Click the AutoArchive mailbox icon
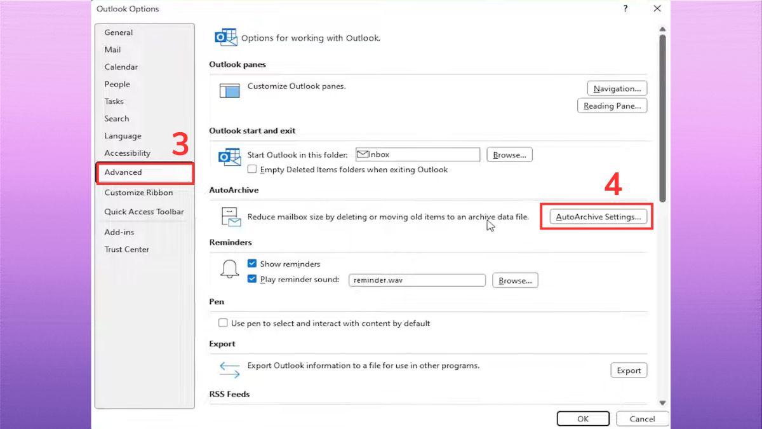The image size is (762, 429). click(231, 217)
